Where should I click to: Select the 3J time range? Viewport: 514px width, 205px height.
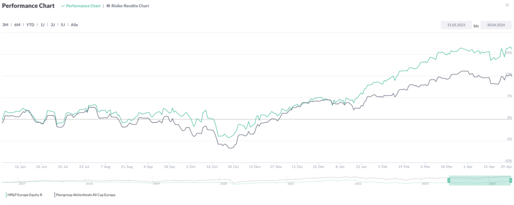[52, 25]
